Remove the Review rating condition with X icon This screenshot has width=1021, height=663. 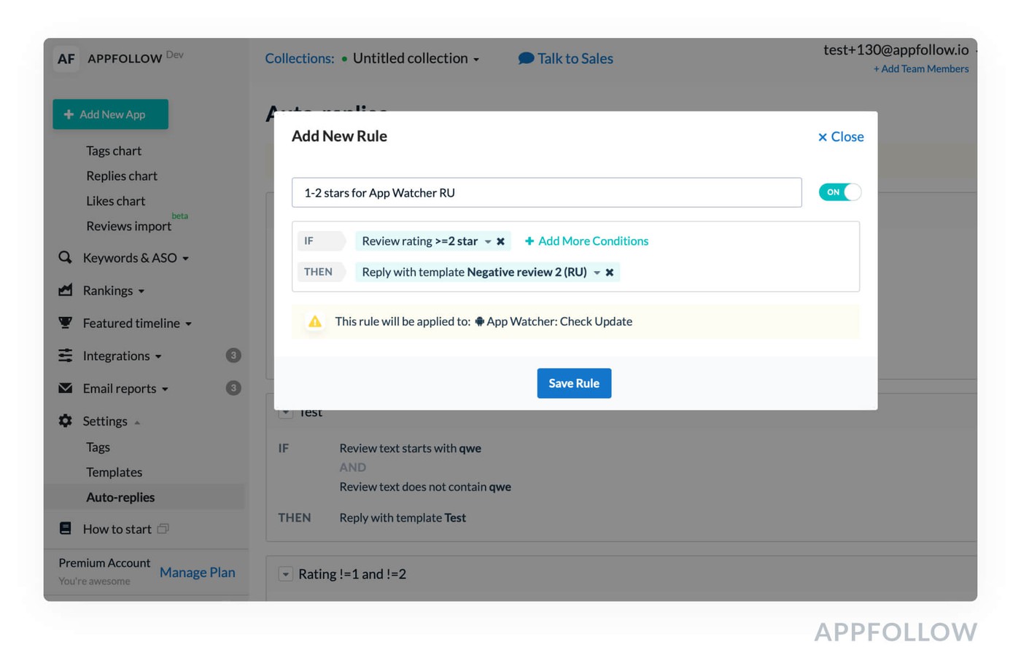500,241
